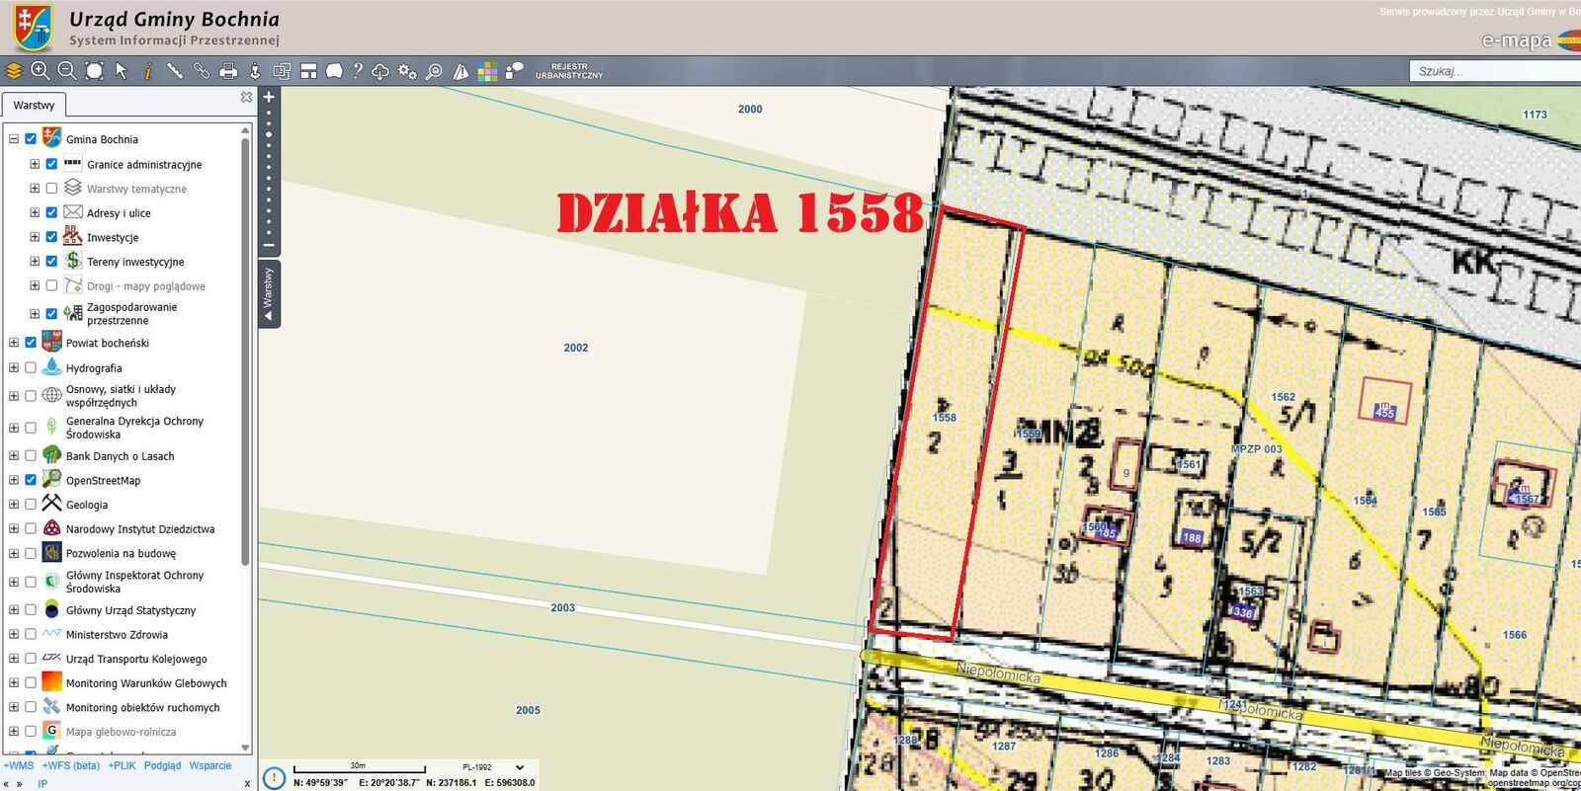Uncheck the Adresy i ulice layer

pyautogui.click(x=51, y=212)
